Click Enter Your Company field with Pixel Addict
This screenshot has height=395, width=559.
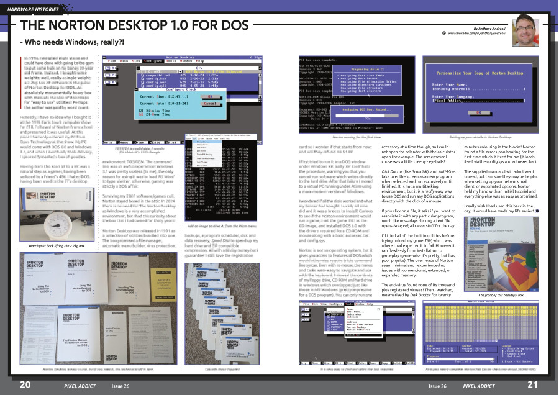pos(479,101)
